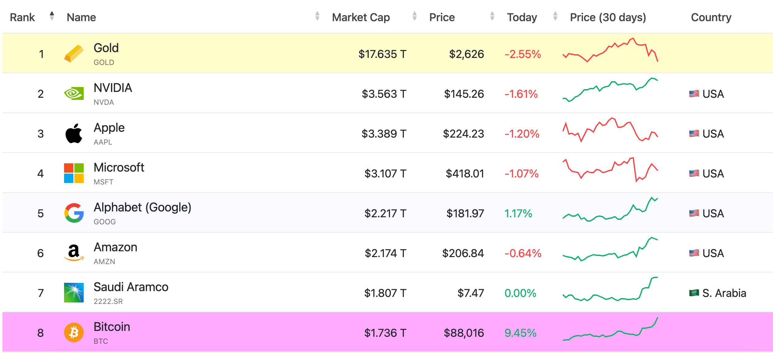Click the Price (30 days) column header
Screen dimensions: 773x353
[608, 17]
